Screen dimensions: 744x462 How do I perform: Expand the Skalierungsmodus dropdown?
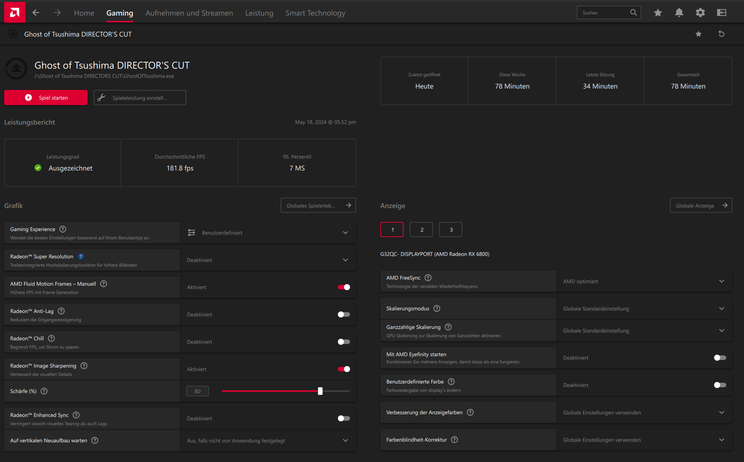[721, 308]
